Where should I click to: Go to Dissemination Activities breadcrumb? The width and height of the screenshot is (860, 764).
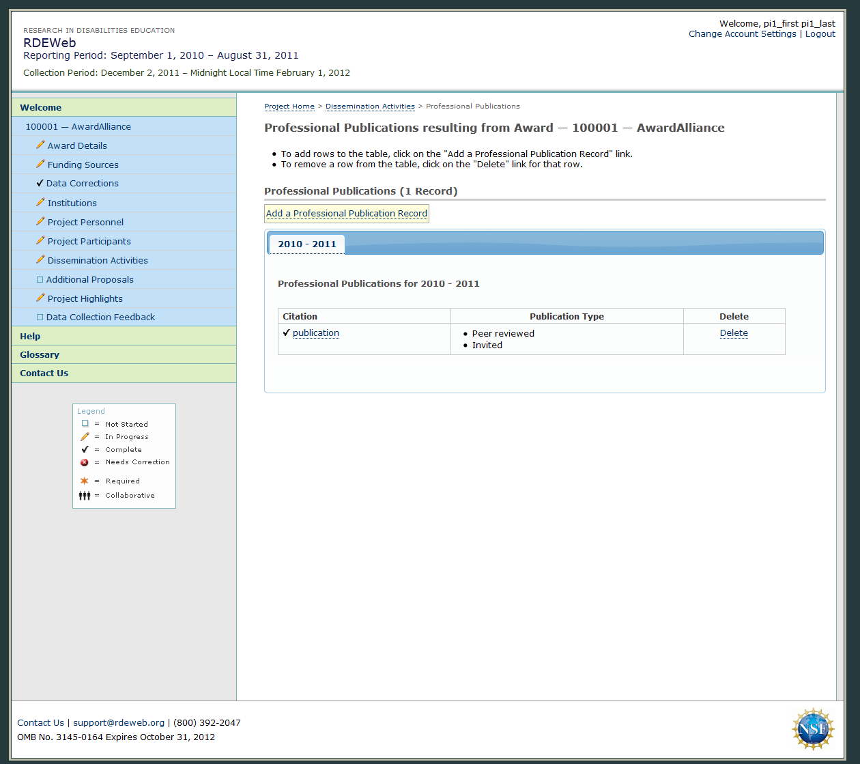[x=370, y=107]
